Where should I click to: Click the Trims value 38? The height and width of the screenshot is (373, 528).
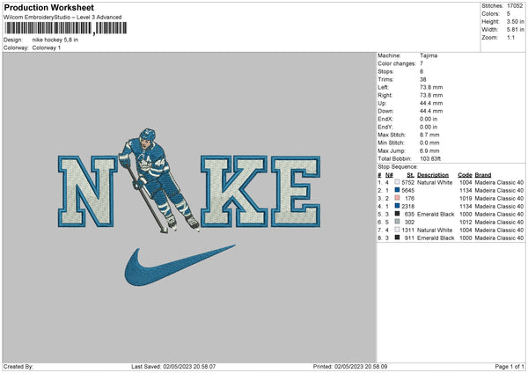[x=423, y=79]
